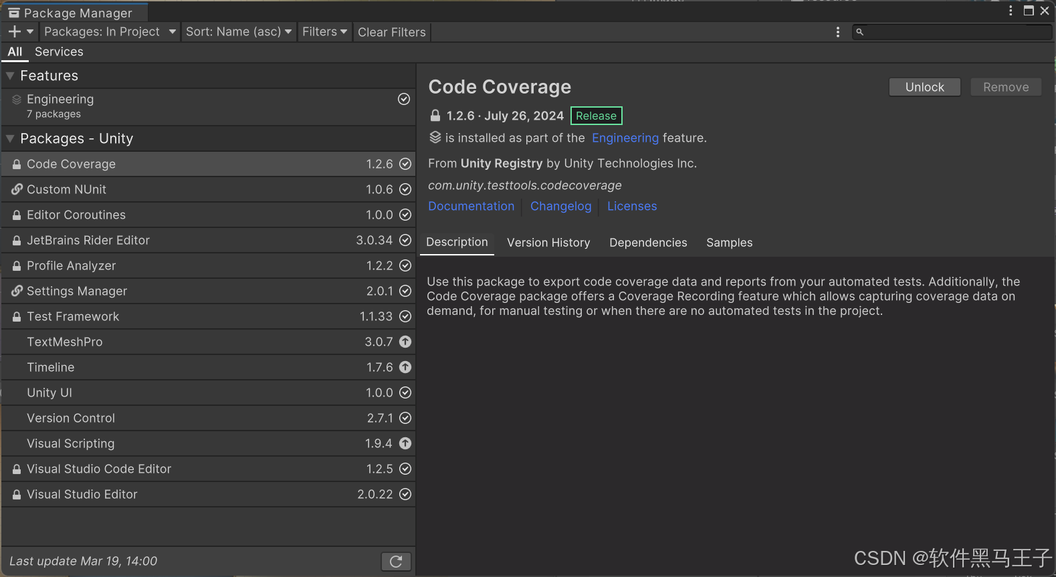The width and height of the screenshot is (1056, 577).
Task: Open the Sort: Name (asc) dropdown
Action: tap(239, 31)
